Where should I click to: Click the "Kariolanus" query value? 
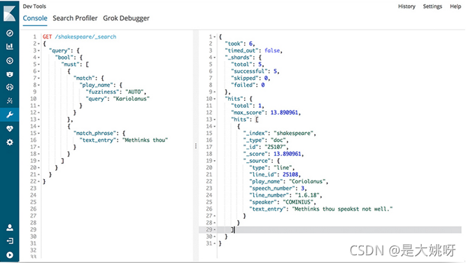coord(131,99)
